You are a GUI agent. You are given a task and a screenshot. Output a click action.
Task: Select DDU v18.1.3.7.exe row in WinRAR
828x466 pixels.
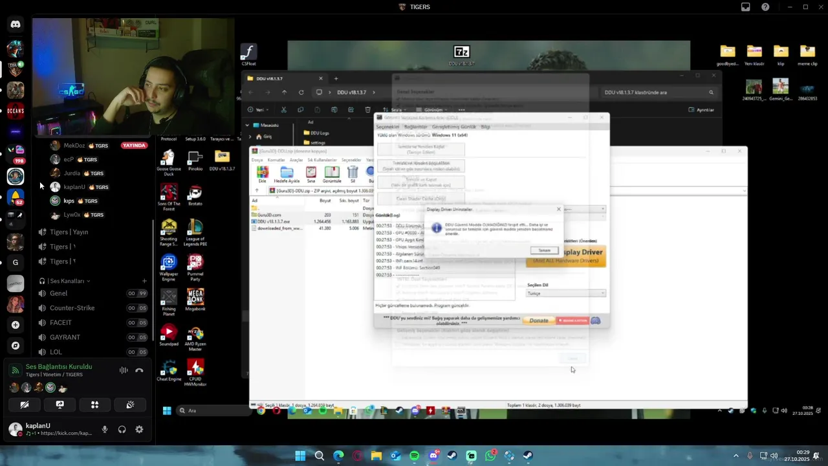point(313,221)
